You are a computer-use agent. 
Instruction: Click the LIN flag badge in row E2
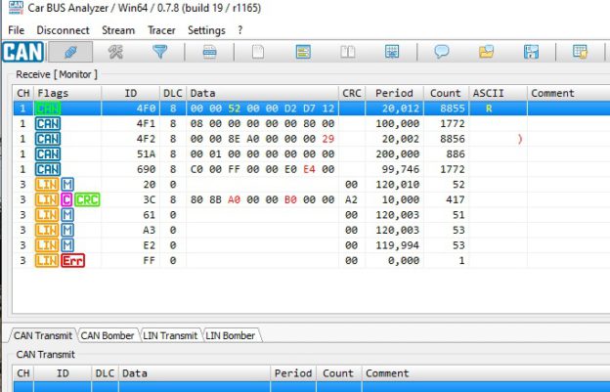tap(47, 245)
